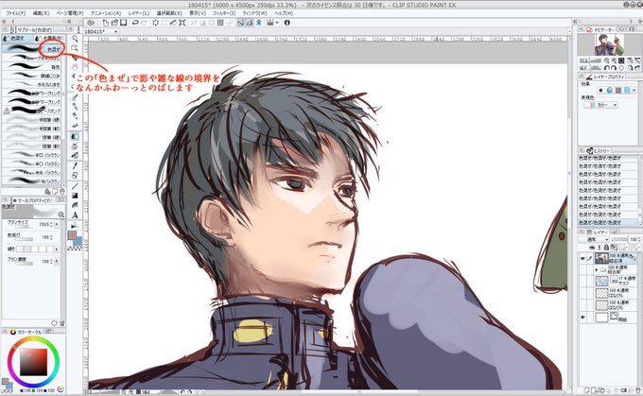Open the Layer Property effects dropdown arrow
The image size is (643, 396).
pos(634,90)
